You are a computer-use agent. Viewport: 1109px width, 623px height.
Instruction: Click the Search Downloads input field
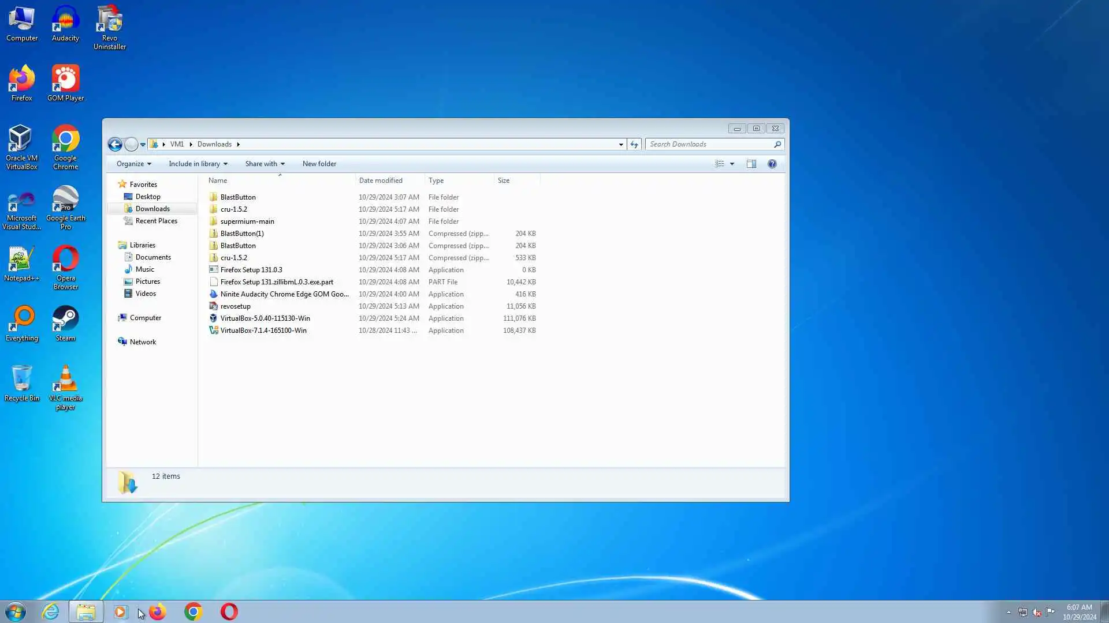pyautogui.click(x=709, y=144)
